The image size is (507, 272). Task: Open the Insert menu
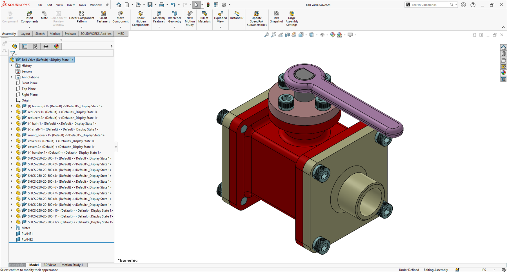coord(71,5)
